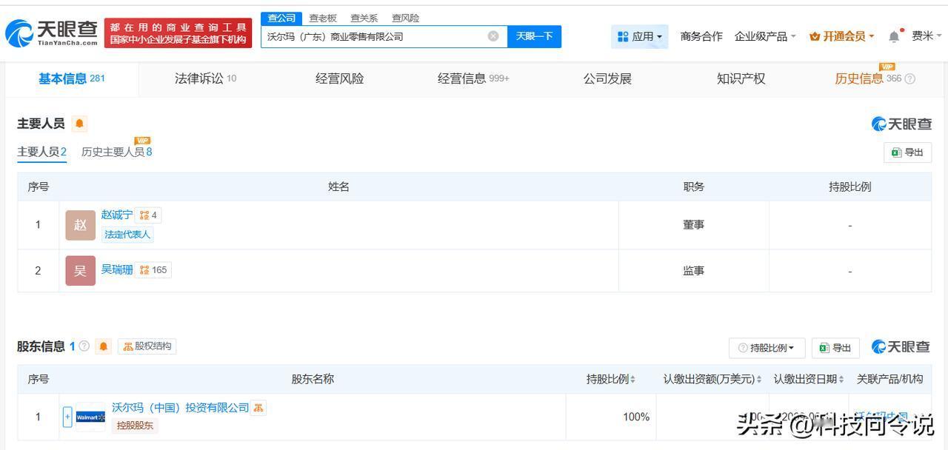Select the 经营风险 tab
The width and height of the screenshot is (948, 450).
click(x=340, y=78)
